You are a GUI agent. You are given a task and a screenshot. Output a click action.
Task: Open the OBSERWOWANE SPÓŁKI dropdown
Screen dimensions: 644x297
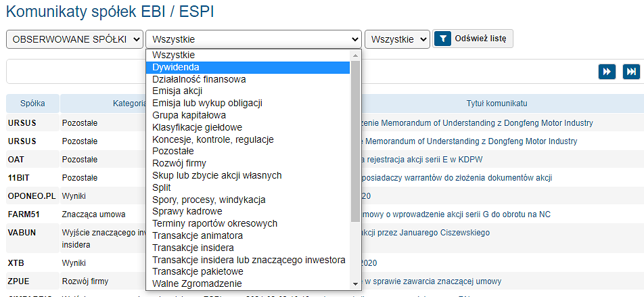(74, 39)
